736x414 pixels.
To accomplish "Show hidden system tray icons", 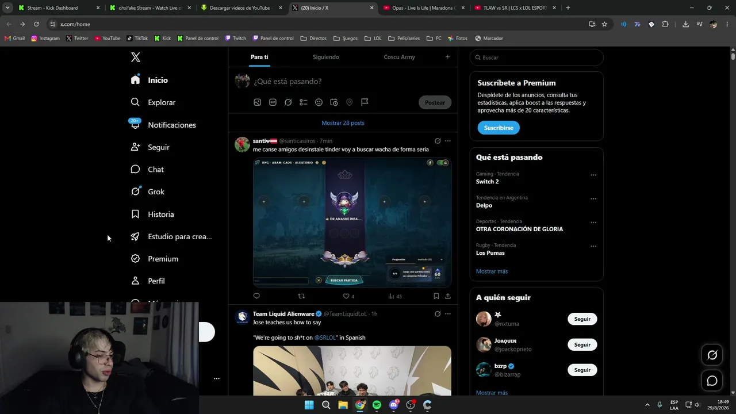I will tap(647, 405).
